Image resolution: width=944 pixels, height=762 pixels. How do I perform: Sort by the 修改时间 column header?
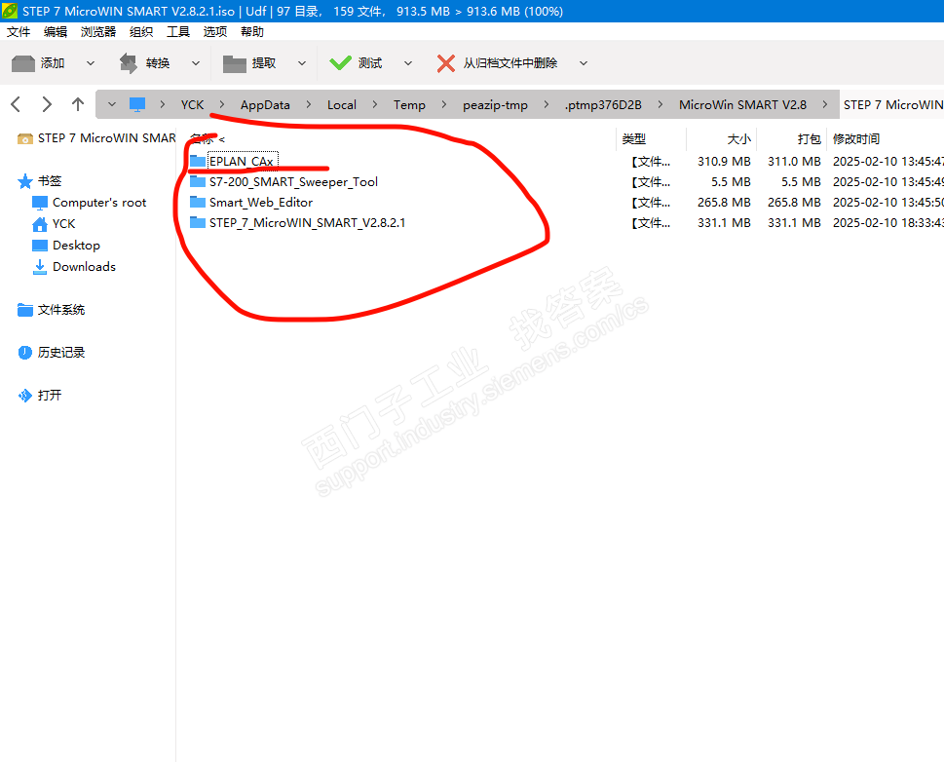(x=856, y=139)
